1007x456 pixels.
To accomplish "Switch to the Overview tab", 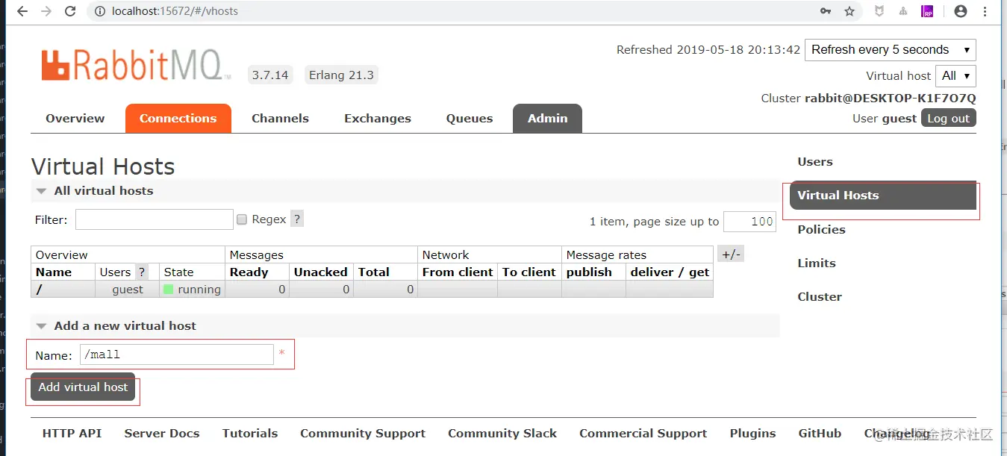I will pos(75,119).
